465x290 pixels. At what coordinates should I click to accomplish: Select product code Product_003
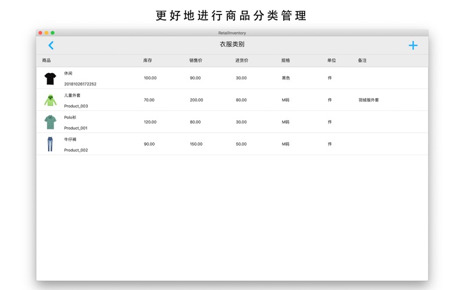pos(76,106)
